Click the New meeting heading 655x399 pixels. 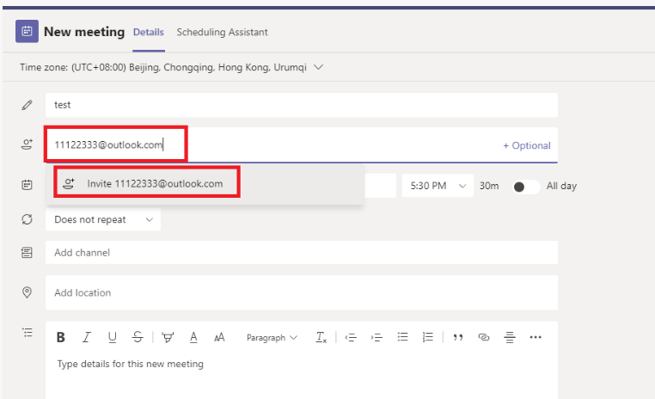[84, 32]
